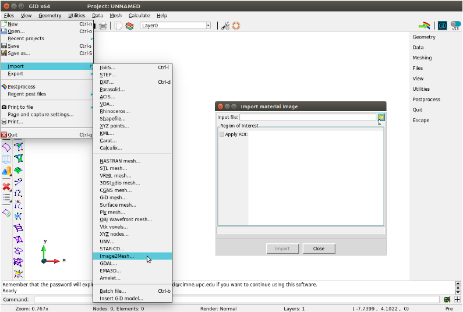This screenshot has height=312, width=463.
Task: Click the preferences wrench tools icon
Action: 225,26
